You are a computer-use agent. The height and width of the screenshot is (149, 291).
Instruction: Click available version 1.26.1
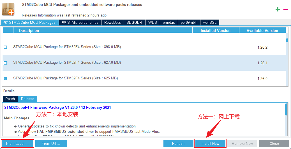pyautogui.click(x=262, y=63)
